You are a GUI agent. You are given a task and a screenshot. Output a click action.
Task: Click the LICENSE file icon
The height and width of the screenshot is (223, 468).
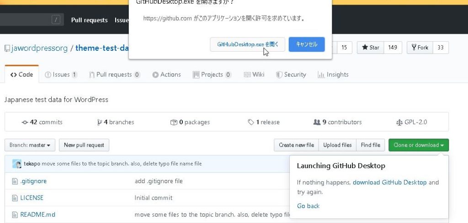15,198
